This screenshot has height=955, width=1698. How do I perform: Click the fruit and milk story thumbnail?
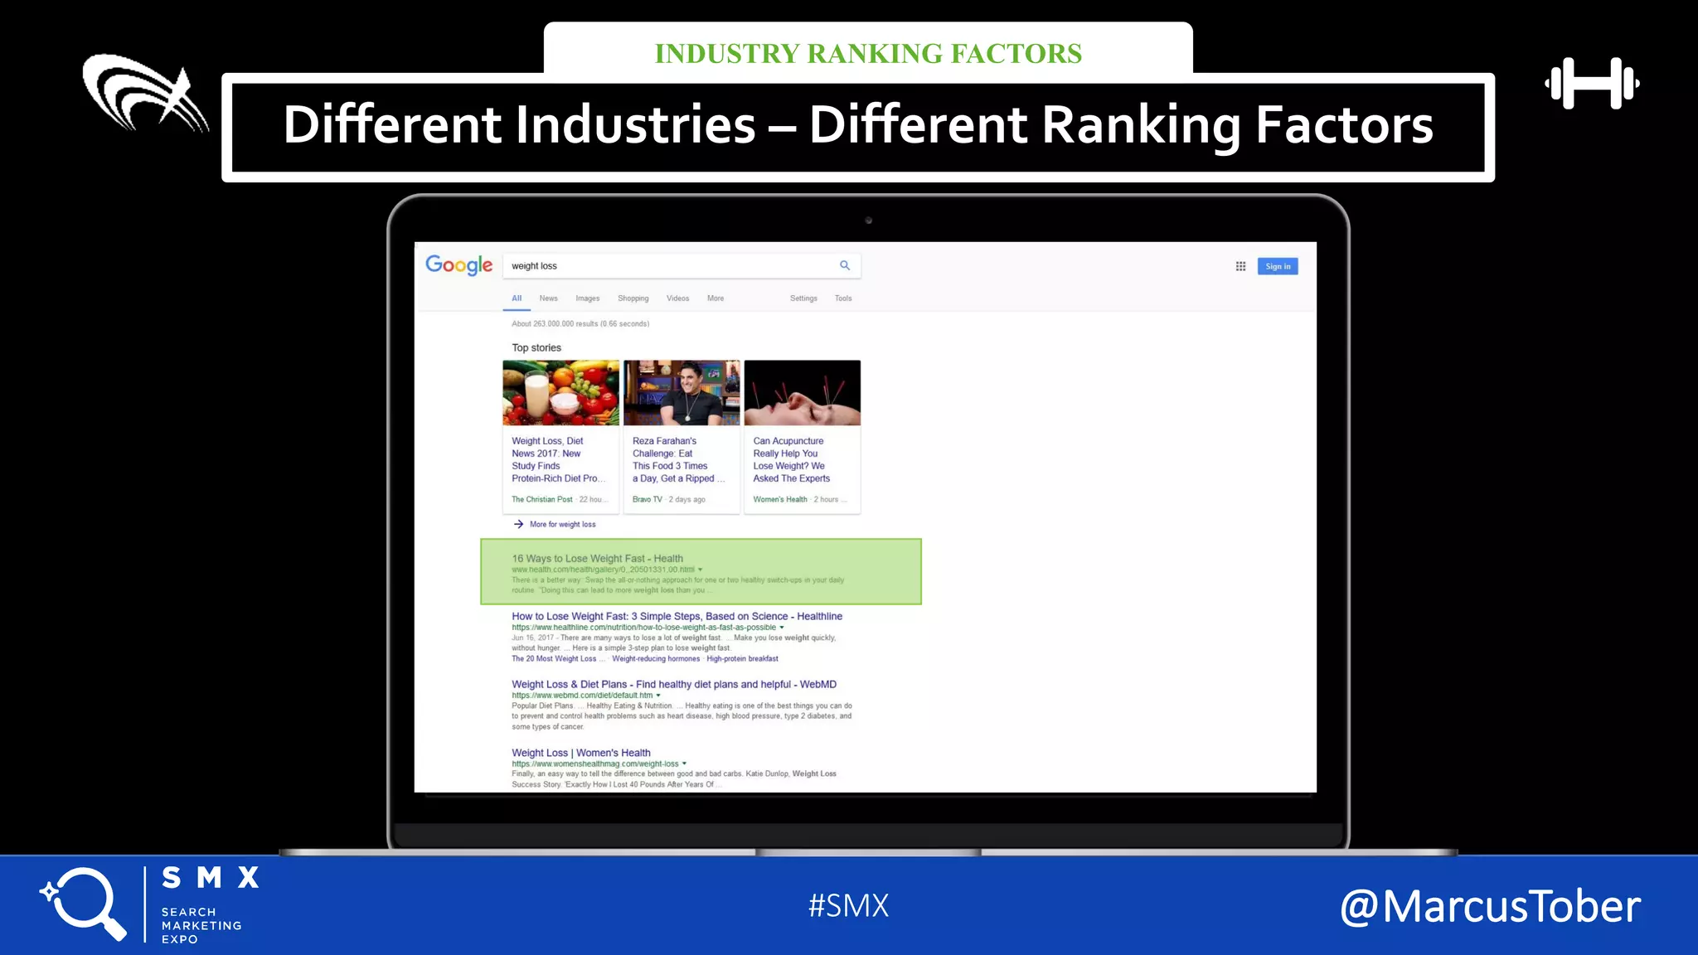(x=561, y=392)
